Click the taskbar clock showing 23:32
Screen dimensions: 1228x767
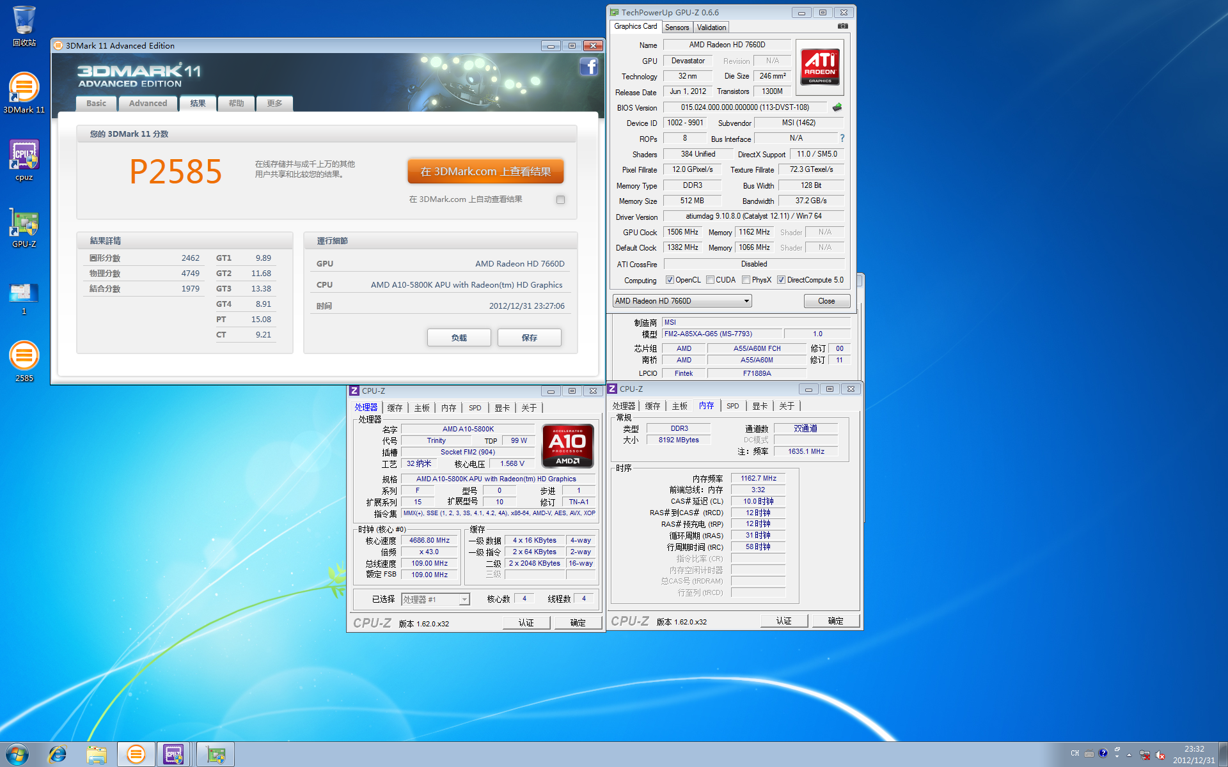tap(1193, 754)
